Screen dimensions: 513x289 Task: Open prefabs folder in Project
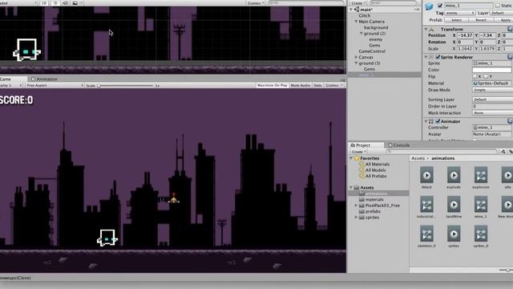370,211
